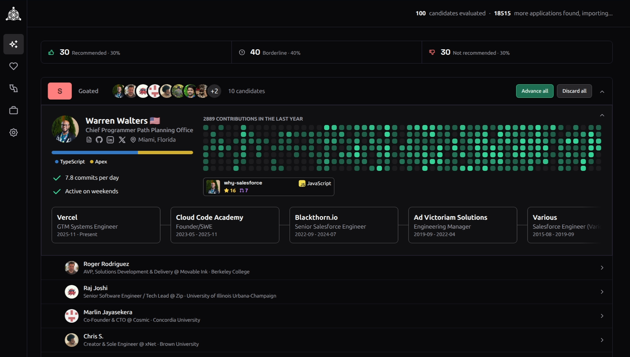
Task: Visit Warren Walters' X profile
Action: click(x=122, y=140)
